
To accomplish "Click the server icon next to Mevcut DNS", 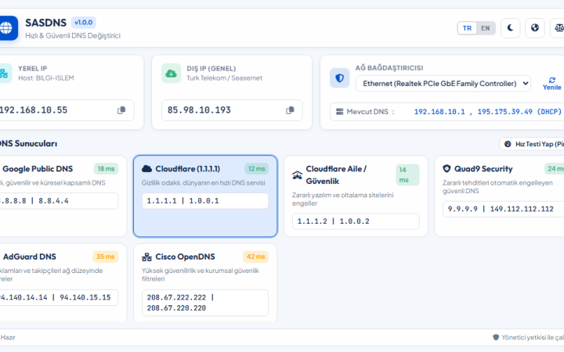I will click(x=339, y=112).
